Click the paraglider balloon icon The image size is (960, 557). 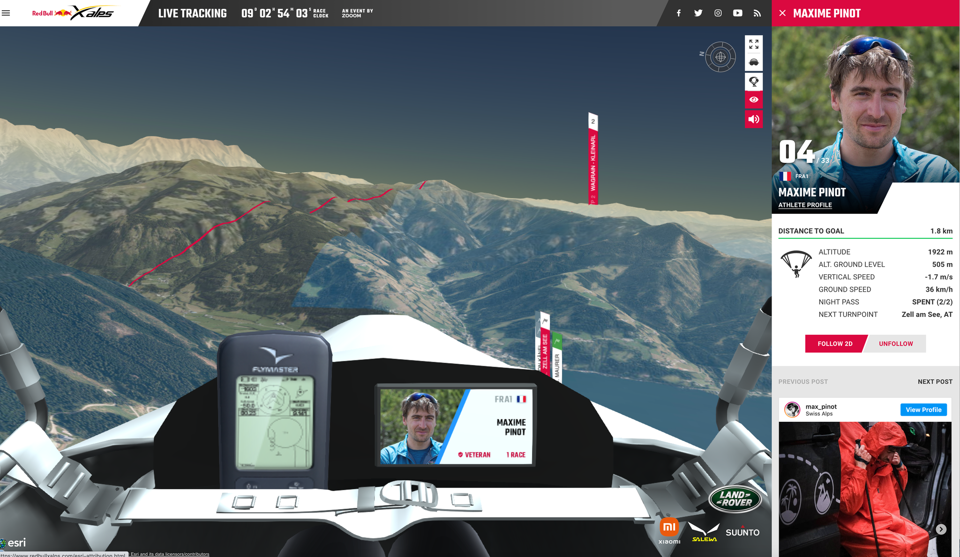point(754,81)
